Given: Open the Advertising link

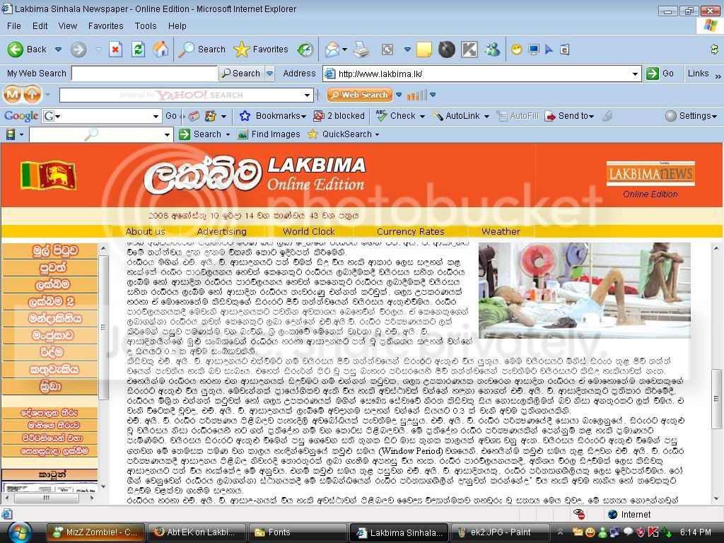Looking at the screenshot, I should 221,231.
